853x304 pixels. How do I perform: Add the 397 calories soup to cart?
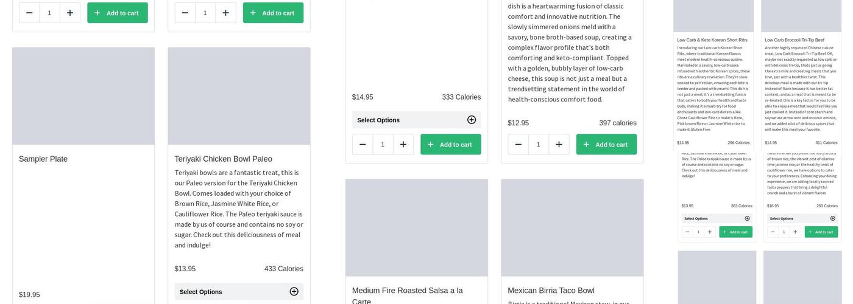click(x=606, y=145)
